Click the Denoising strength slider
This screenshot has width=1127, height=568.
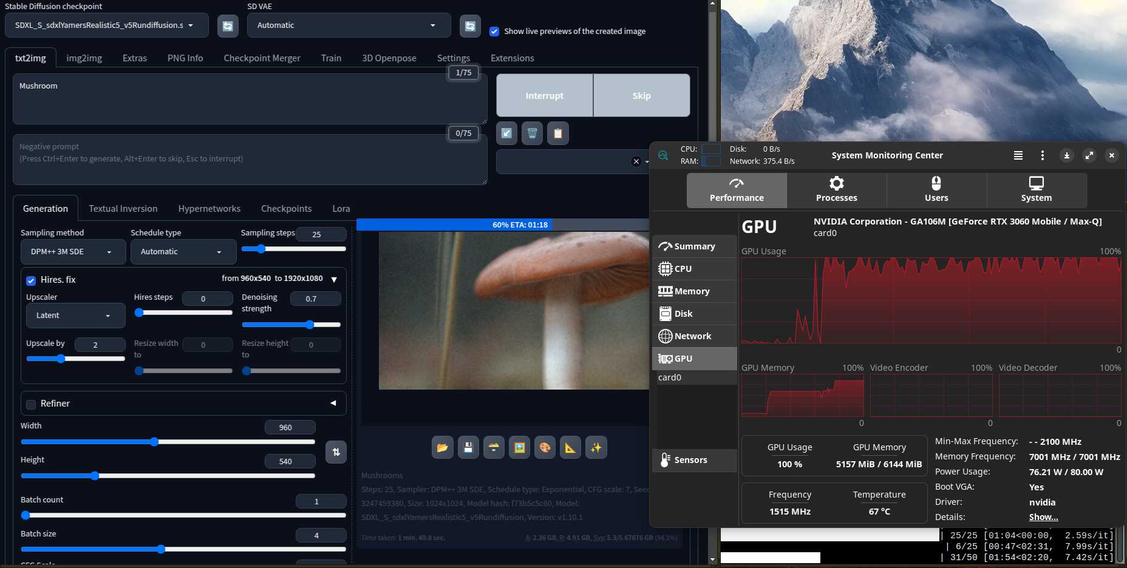[x=291, y=325]
